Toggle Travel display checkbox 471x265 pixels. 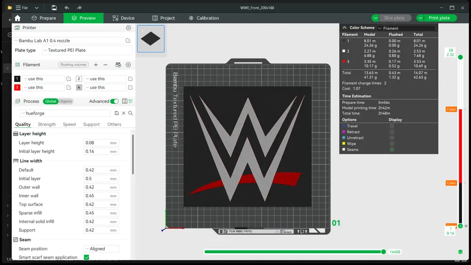tap(392, 126)
